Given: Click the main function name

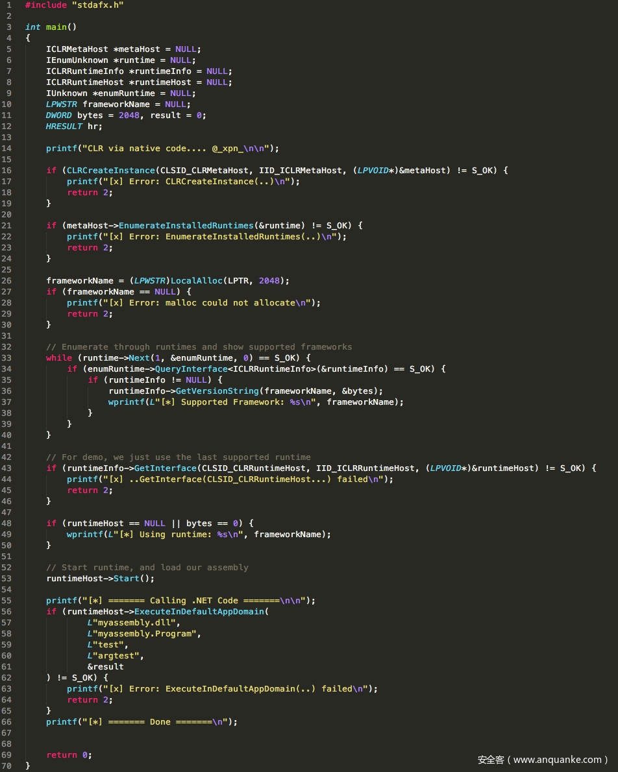Looking at the screenshot, I should [x=56, y=27].
